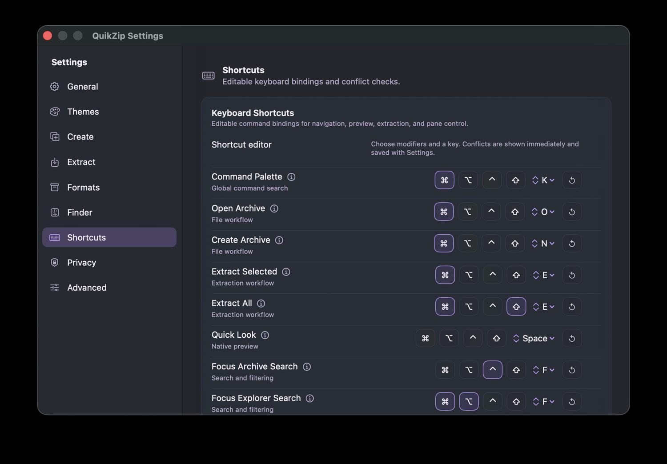Viewport: 667px width, 464px height.
Task: Click the 'Keyboard Shortcuts' heading
Action: coord(253,113)
